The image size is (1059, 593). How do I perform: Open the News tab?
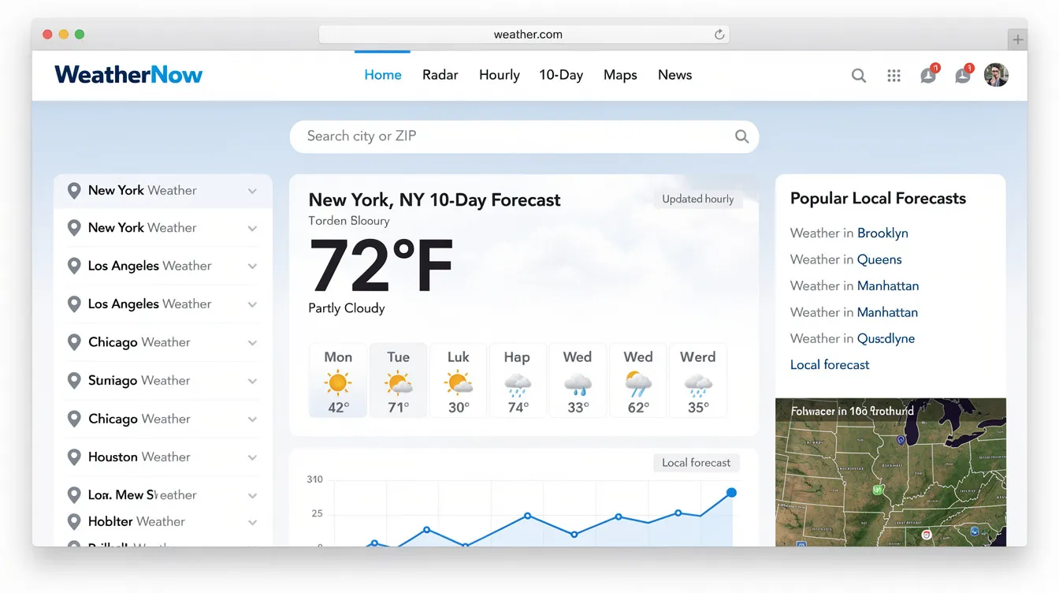click(x=675, y=75)
